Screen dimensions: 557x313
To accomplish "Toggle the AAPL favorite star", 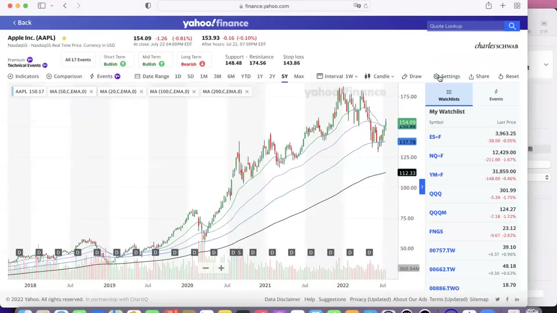I will [x=64, y=38].
